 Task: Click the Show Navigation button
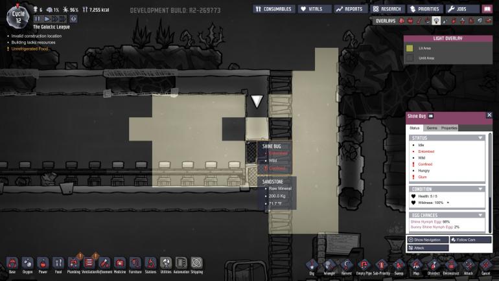tap(428, 240)
